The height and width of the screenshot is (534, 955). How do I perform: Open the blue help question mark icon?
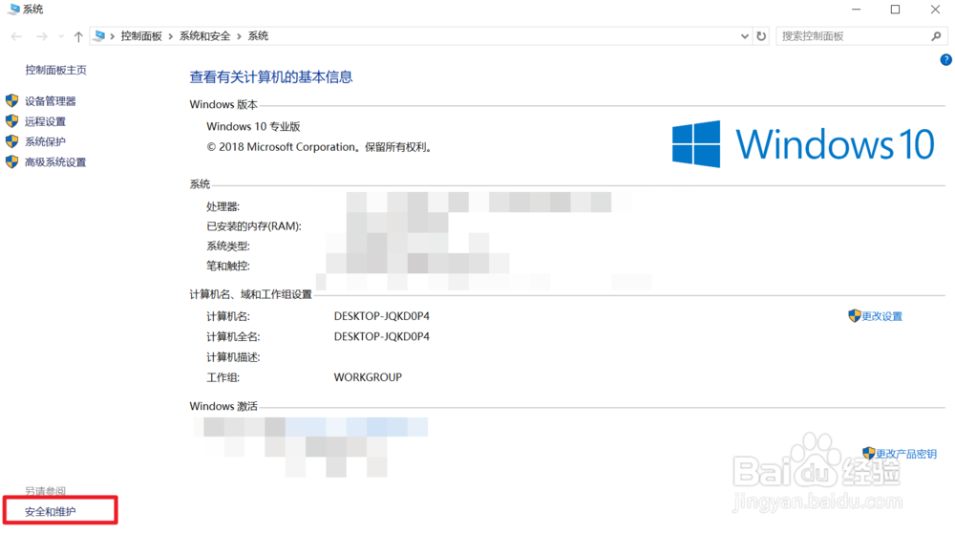[x=945, y=59]
